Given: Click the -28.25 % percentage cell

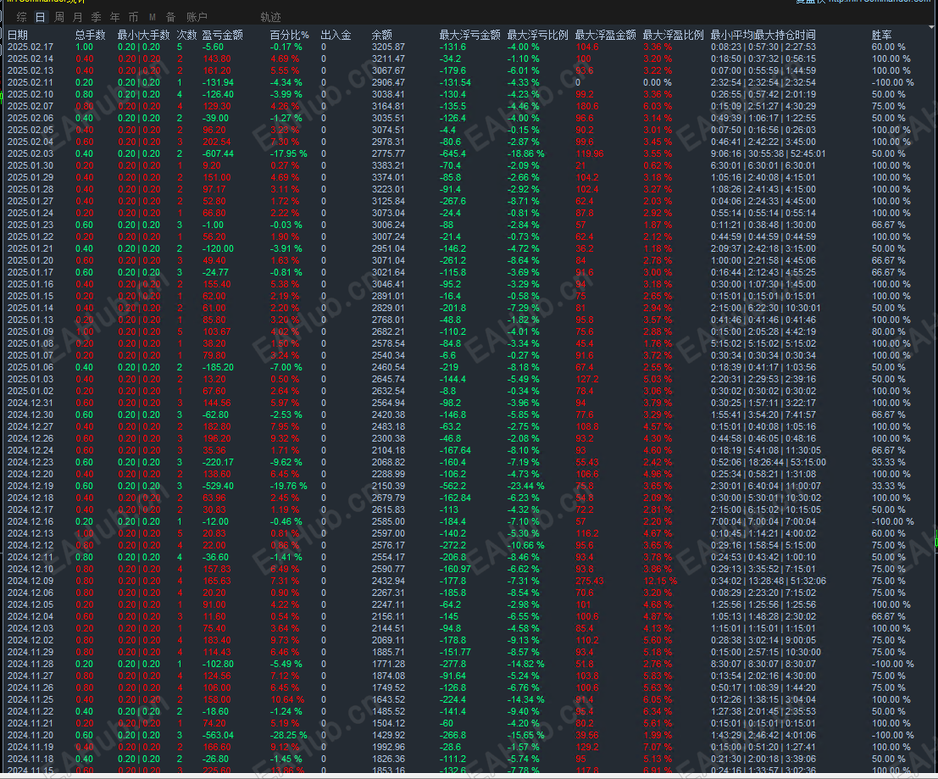Looking at the screenshot, I should click(288, 735).
